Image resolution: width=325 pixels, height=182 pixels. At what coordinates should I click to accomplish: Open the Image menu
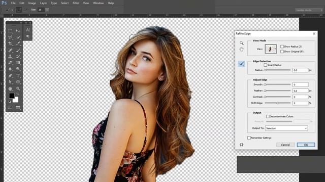(x=32, y=3)
